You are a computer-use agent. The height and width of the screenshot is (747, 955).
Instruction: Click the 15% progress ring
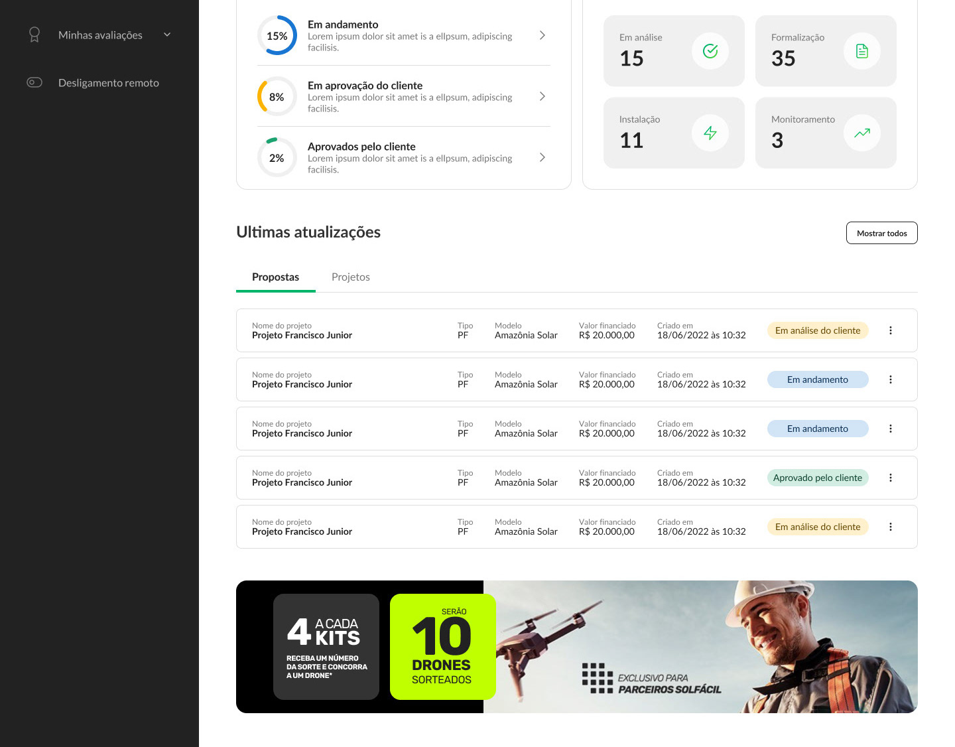(x=277, y=35)
